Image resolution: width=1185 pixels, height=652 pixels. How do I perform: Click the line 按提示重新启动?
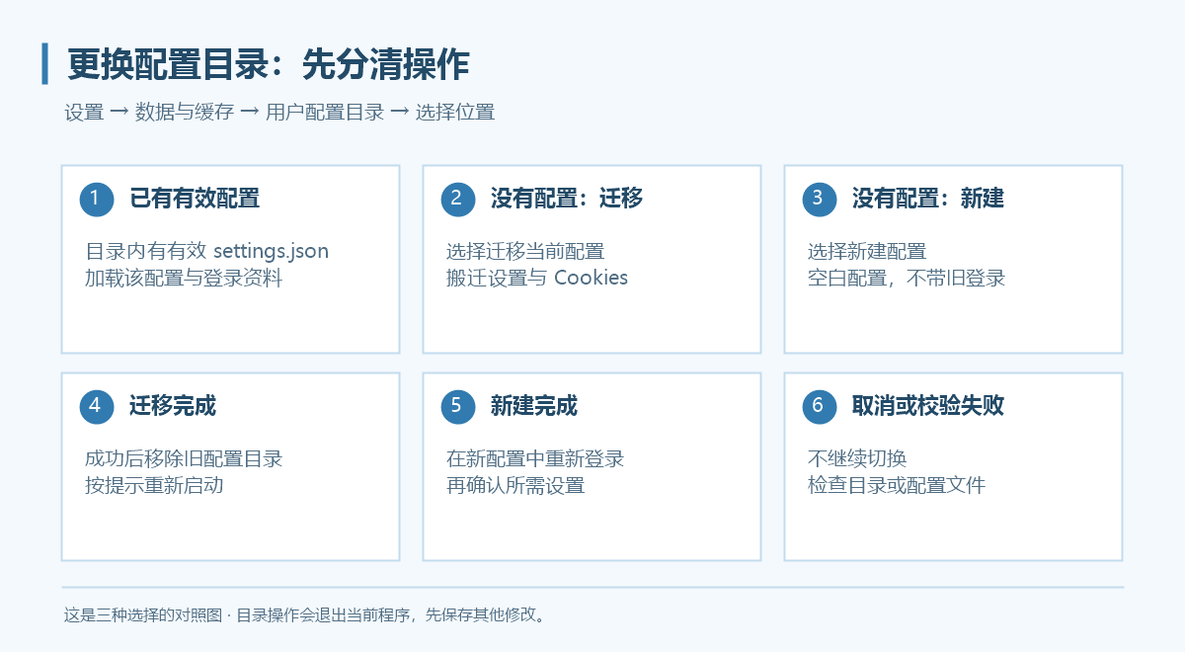coord(154,485)
